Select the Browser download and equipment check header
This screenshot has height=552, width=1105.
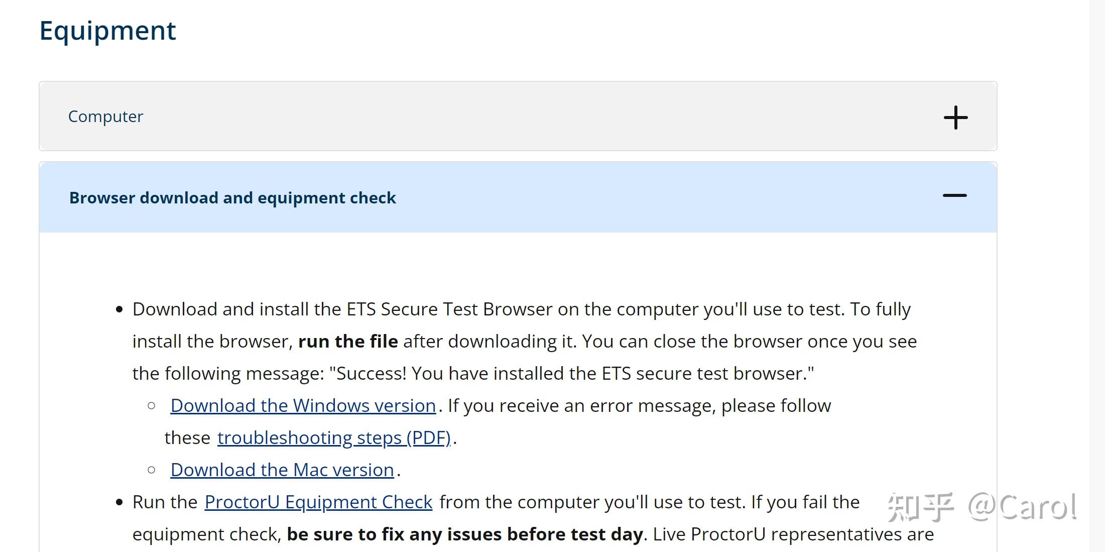tap(232, 197)
